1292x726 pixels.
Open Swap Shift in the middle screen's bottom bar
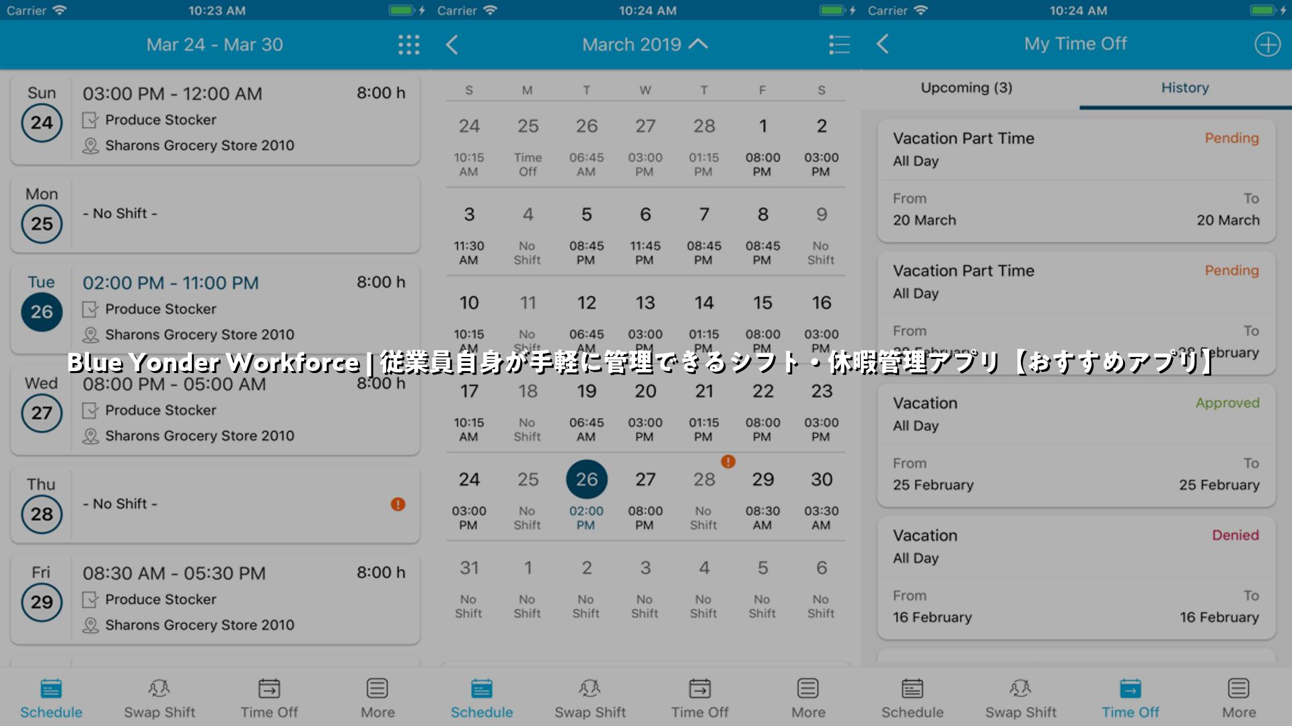[590, 699]
